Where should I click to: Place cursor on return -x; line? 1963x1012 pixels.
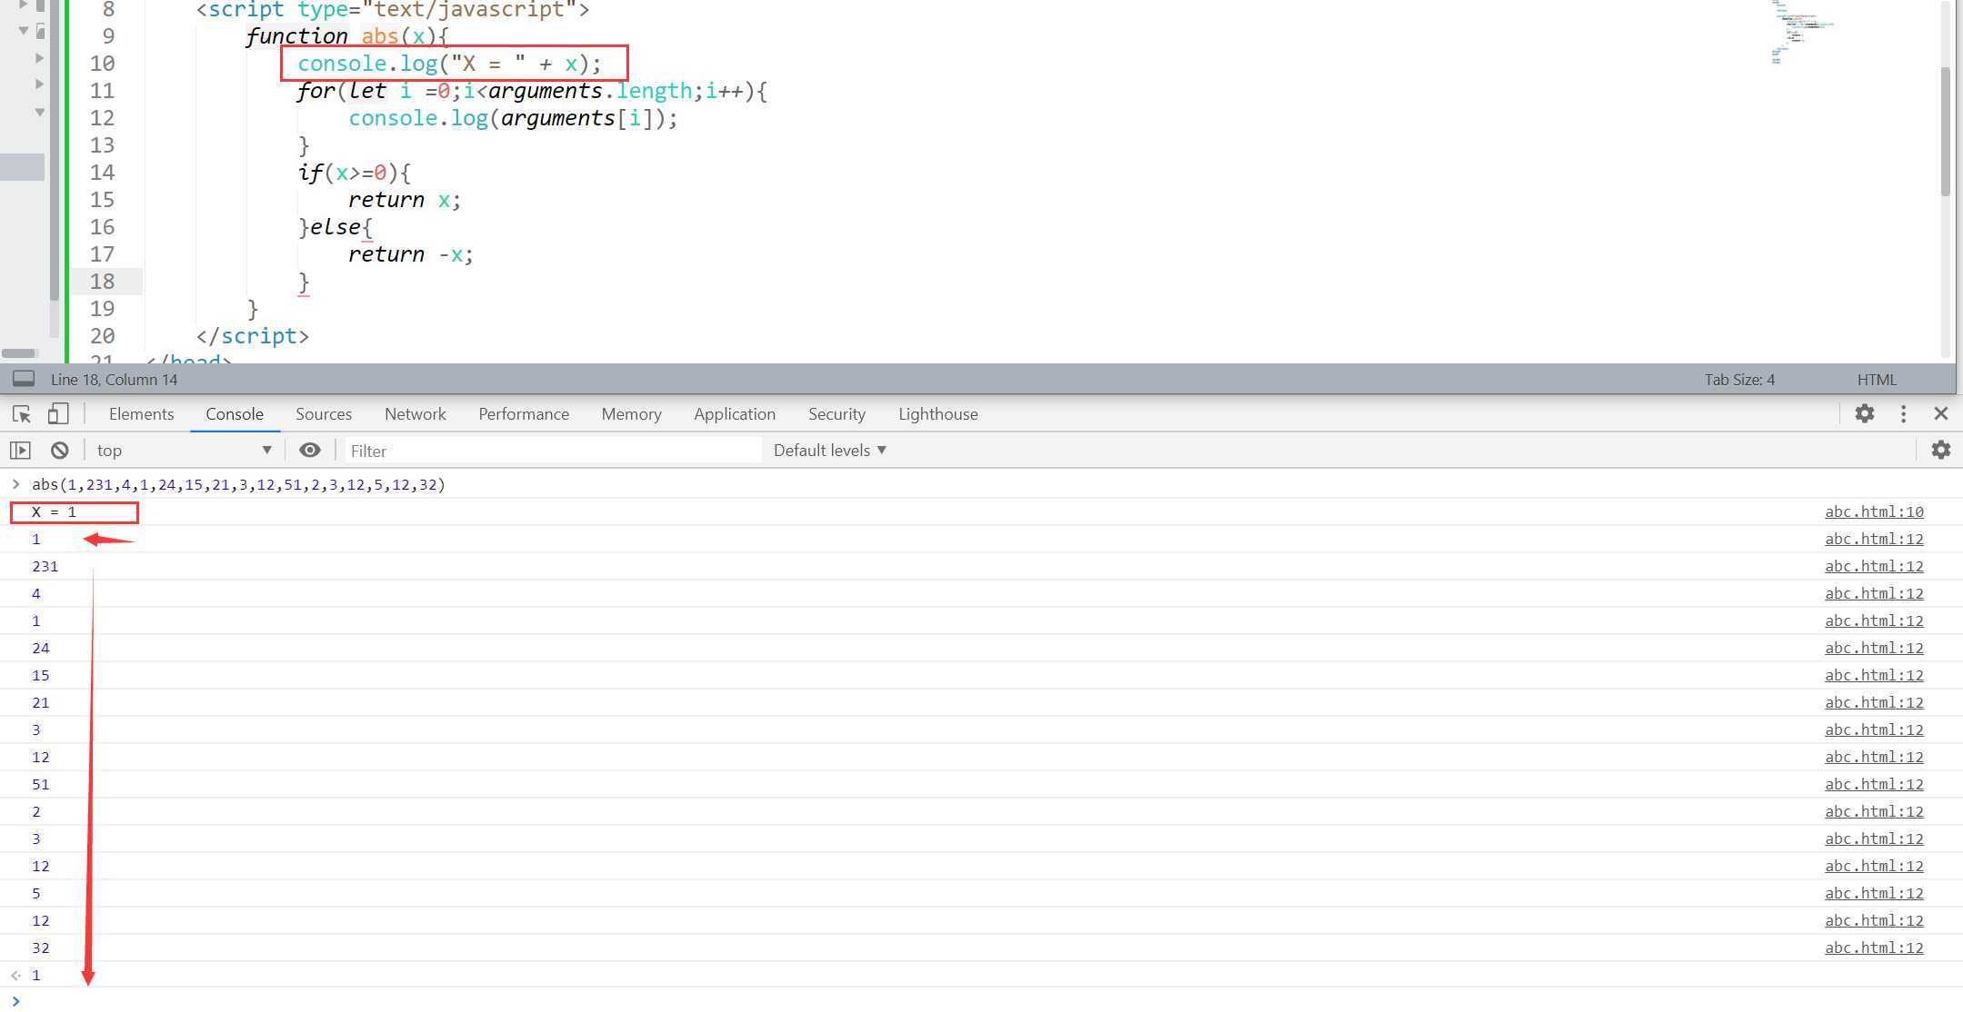point(411,254)
